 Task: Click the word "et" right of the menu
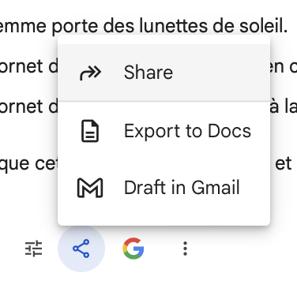[x=284, y=163]
